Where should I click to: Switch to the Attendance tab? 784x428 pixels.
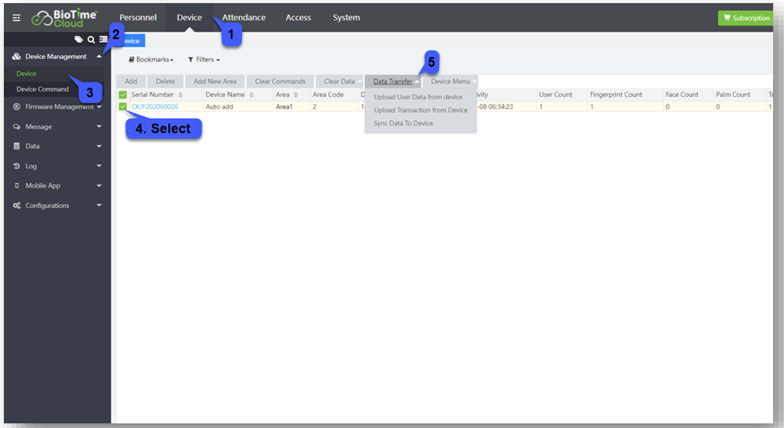[243, 18]
